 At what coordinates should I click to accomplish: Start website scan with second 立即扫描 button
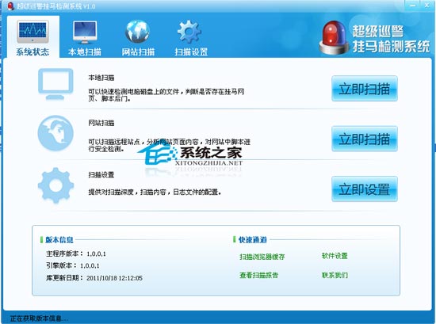click(x=365, y=139)
